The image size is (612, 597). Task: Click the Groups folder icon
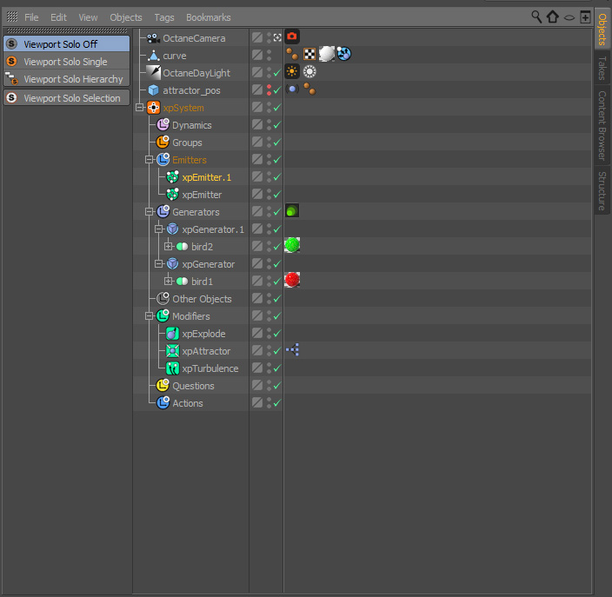pos(163,142)
